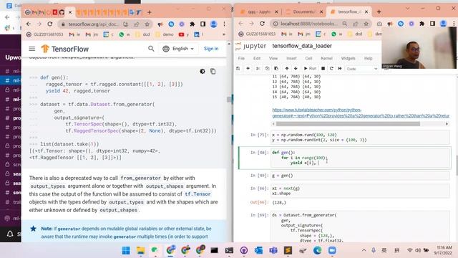Open Jupyter Insert menu
The height and width of the screenshot is (258, 458).
coord(291,58)
